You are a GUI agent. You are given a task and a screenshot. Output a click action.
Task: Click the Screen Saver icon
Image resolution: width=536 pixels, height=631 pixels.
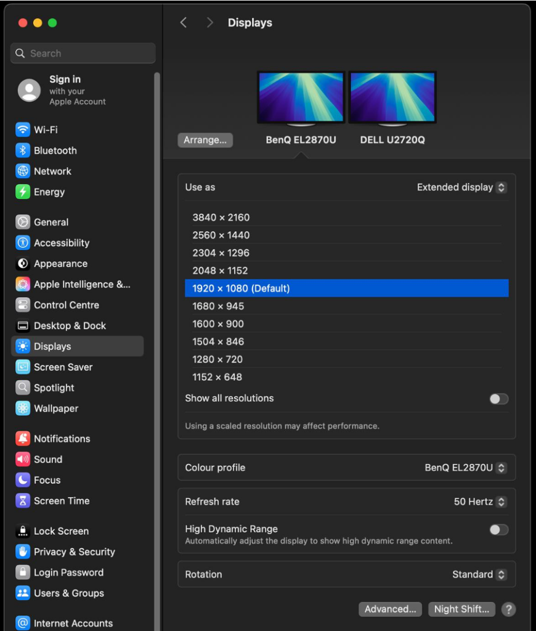pyautogui.click(x=23, y=367)
